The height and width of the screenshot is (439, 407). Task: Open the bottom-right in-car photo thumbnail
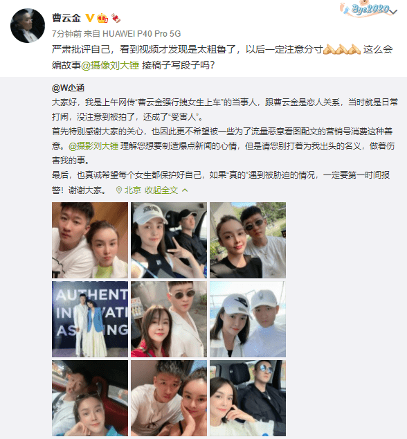click(248, 398)
